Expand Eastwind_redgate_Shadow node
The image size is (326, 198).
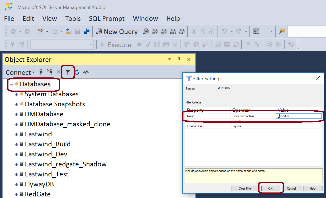(x=16, y=164)
